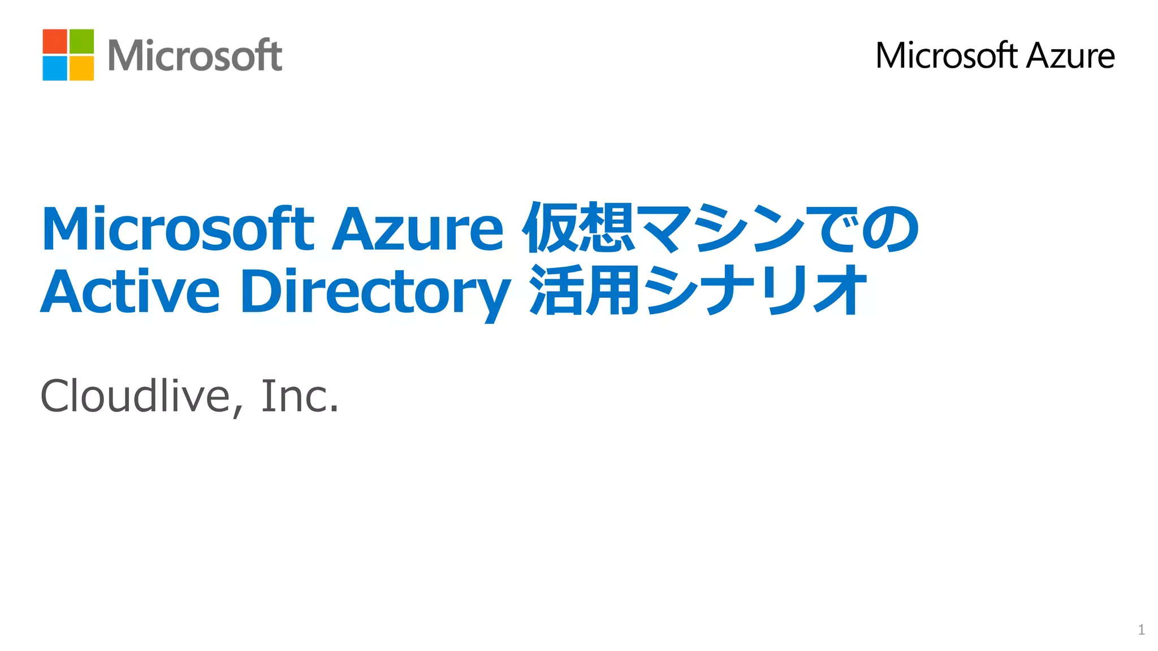Click the green square of Microsoft logo
The width and height of the screenshot is (1158, 651).
81,41
